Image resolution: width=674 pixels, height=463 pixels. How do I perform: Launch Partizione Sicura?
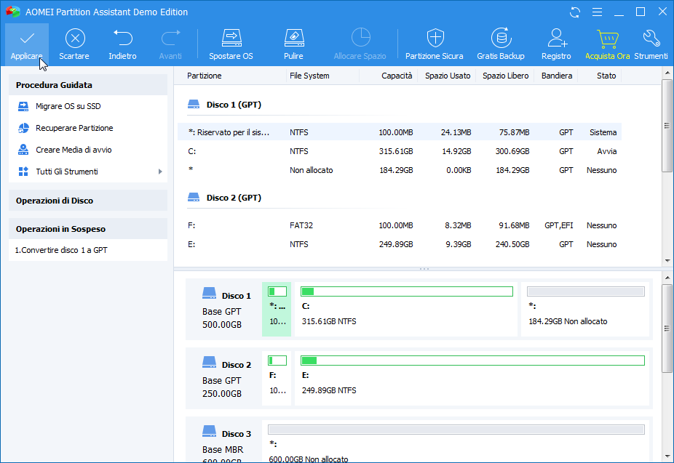pos(435,41)
